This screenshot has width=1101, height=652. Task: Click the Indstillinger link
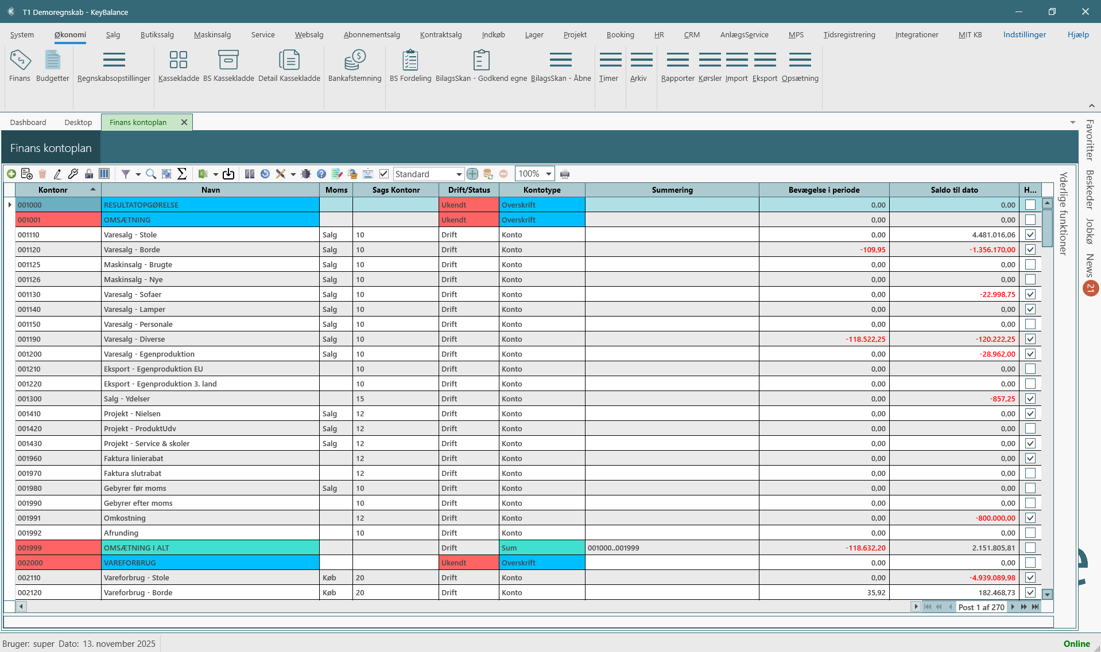[1024, 34]
